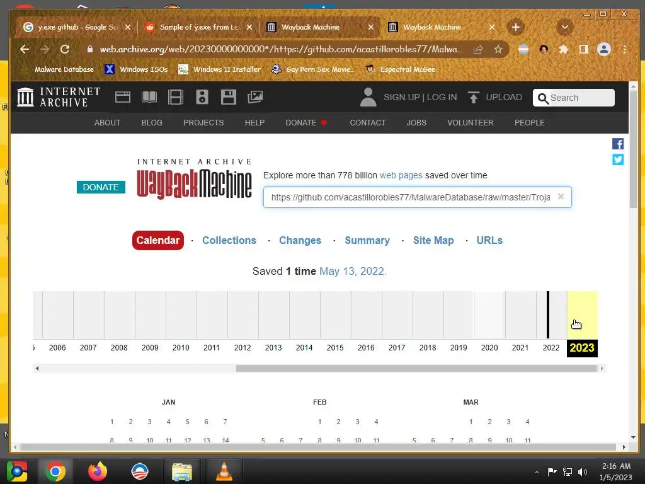
Task: Open the BLOG menu item
Action: (152, 123)
